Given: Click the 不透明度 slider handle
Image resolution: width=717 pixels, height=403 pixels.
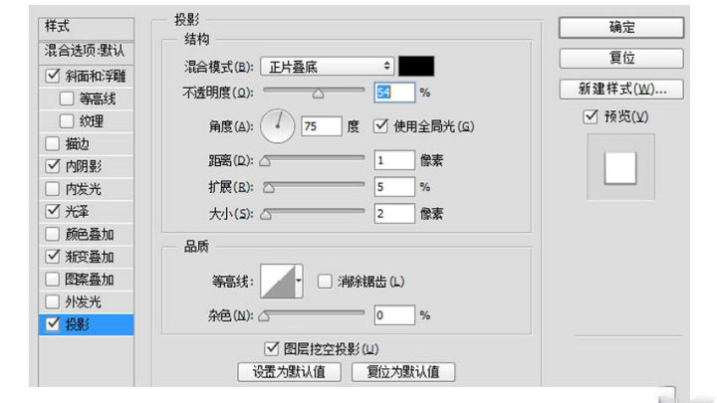Looking at the screenshot, I should point(318,94).
